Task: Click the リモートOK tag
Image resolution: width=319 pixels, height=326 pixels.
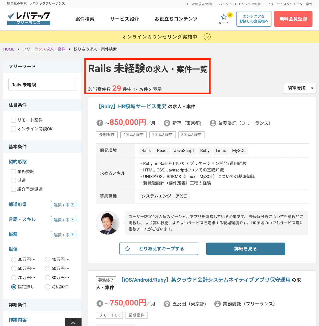Action: (x=110, y=315)
